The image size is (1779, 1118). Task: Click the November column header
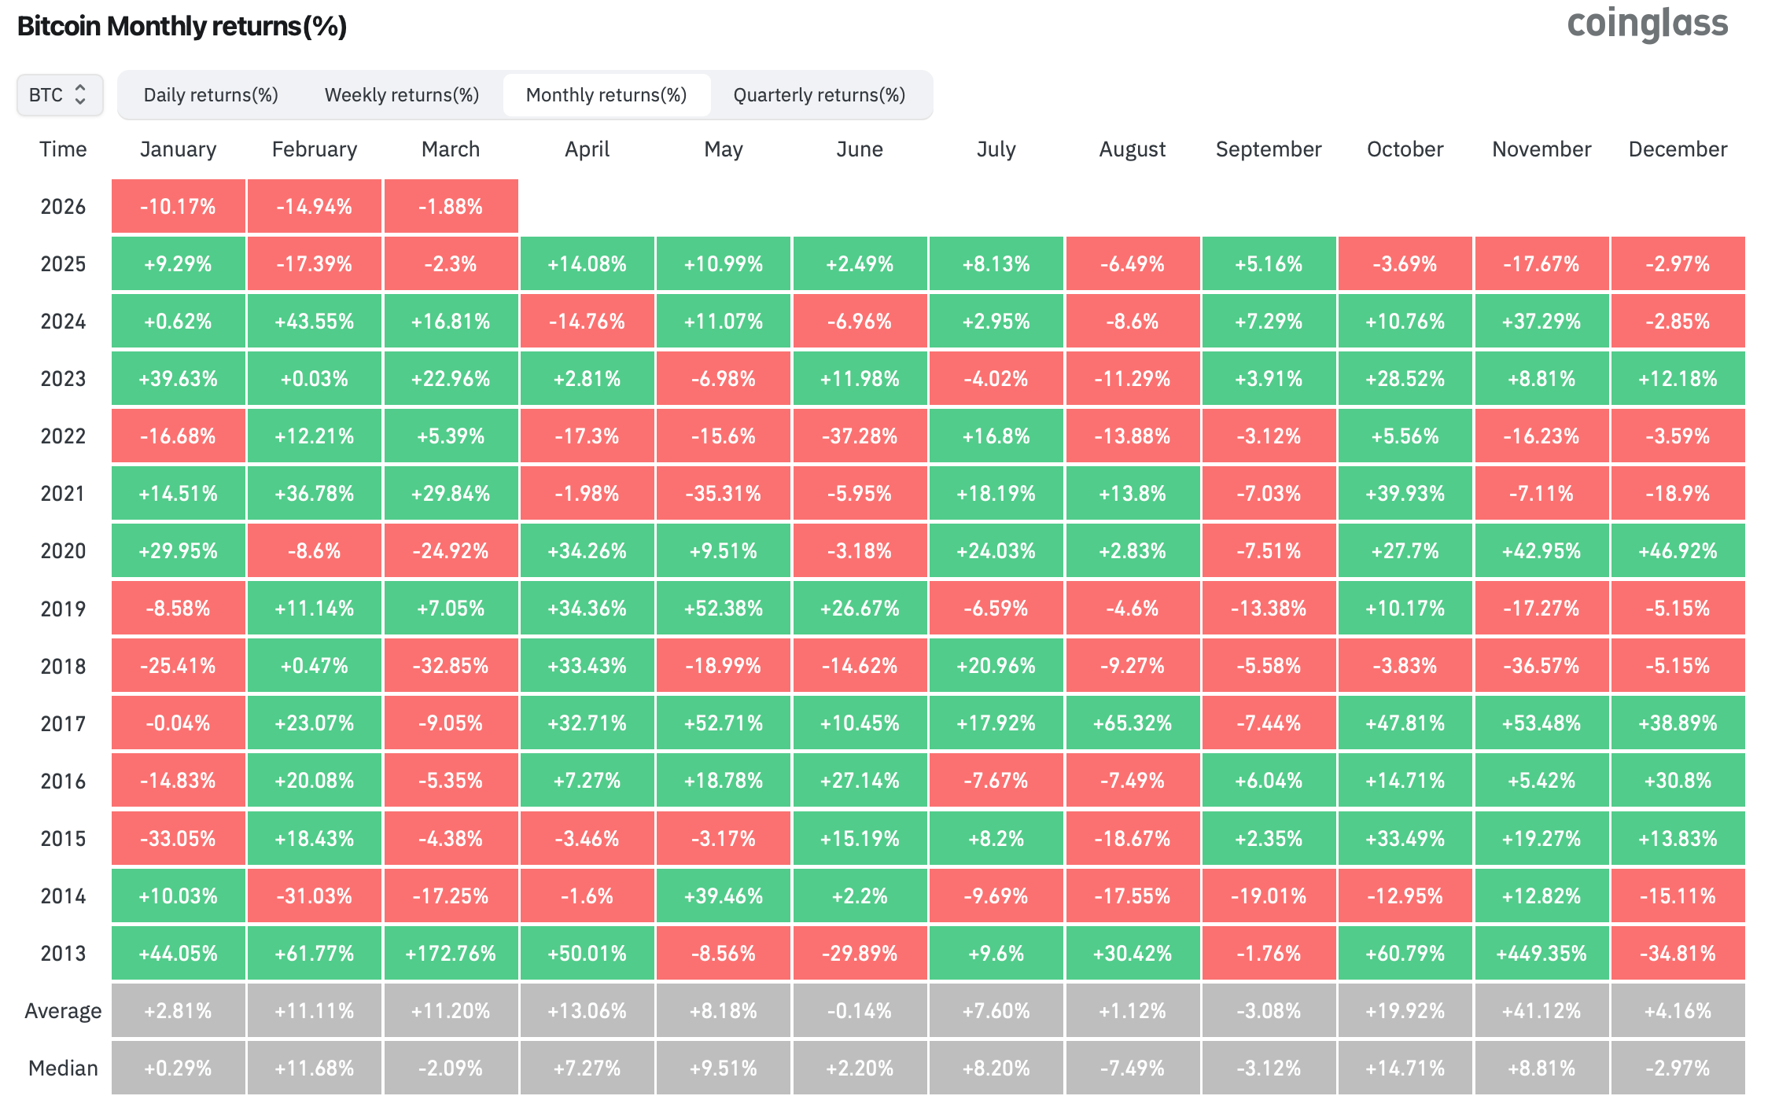[1541, 149]
